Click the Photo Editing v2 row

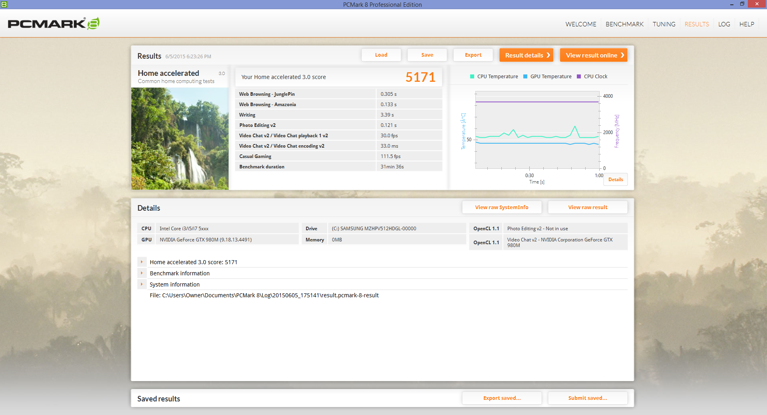[x=339, y=125]
